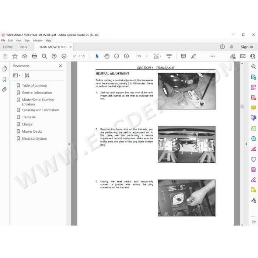Open the Window menu
Screen dimensions: 258x258
pyautogui.click(x=38, y=41)
